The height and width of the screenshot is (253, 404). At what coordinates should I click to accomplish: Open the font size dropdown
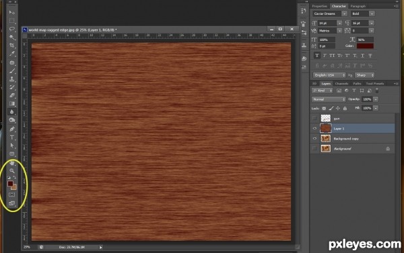pos(339,23)
